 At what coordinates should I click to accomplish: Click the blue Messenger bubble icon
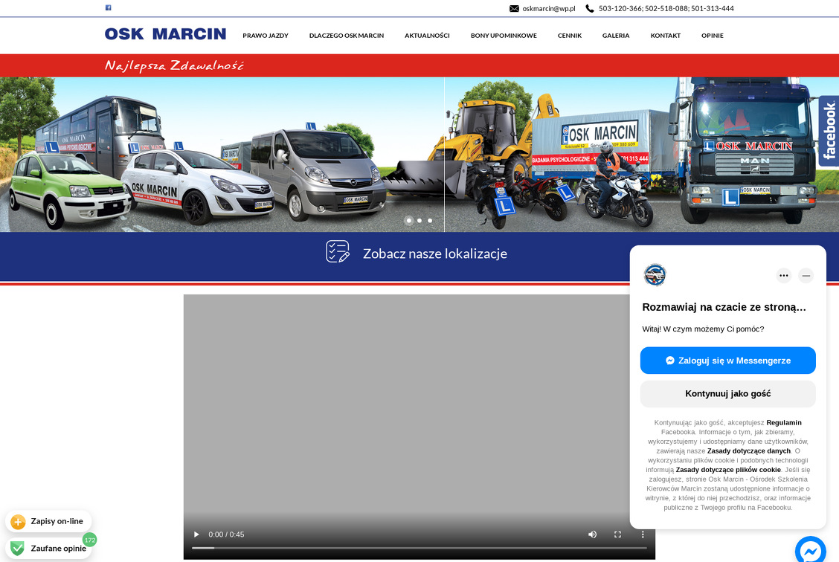pyautogui.click(x=811, y=550)
